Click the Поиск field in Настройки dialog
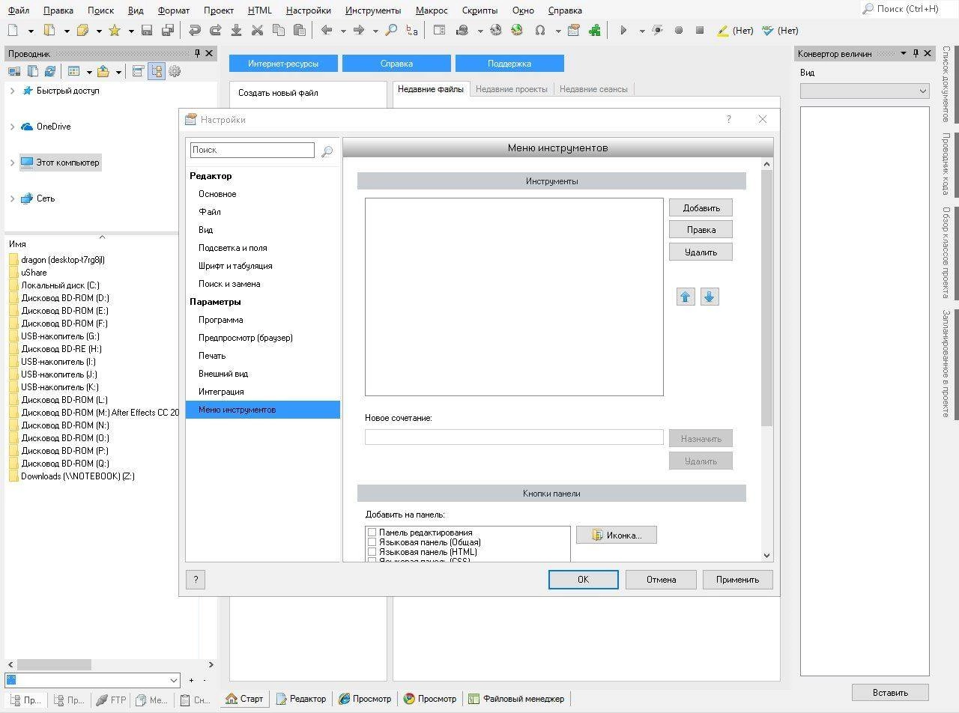This screenshot has width=959, height=713. point(252,151)
